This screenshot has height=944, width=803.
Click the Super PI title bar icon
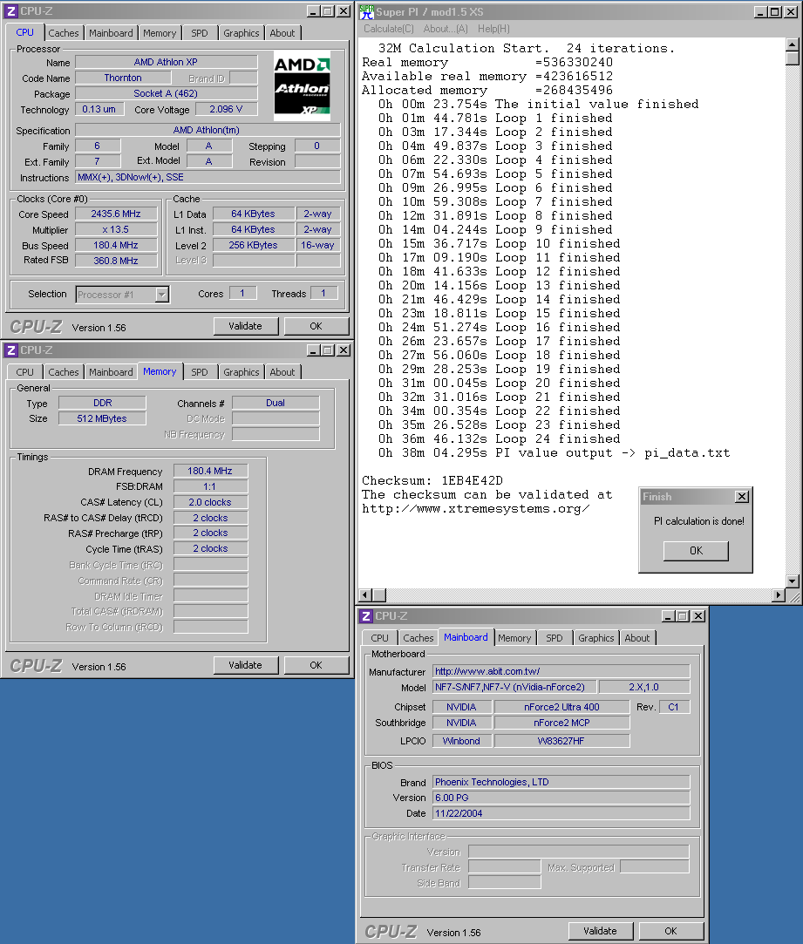(x=366, y=12)
